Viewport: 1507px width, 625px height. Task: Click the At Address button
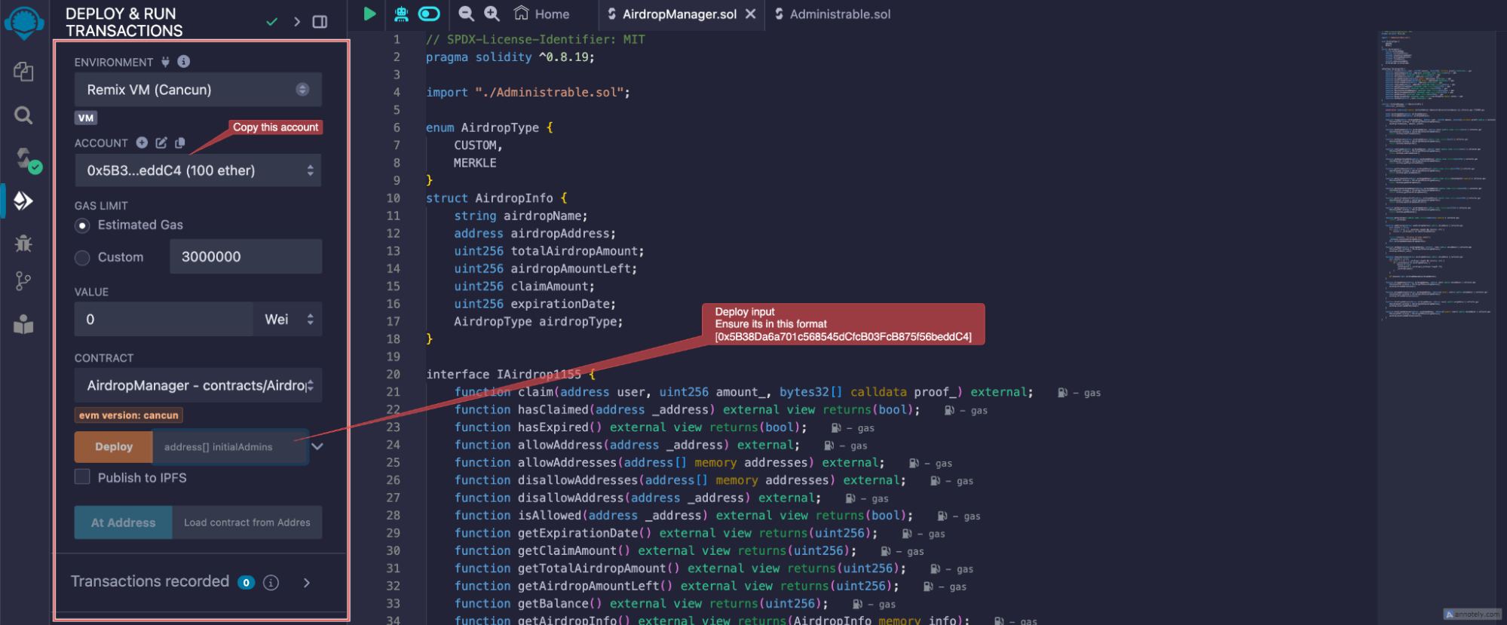pyautogui.click(x=124, y=522)
